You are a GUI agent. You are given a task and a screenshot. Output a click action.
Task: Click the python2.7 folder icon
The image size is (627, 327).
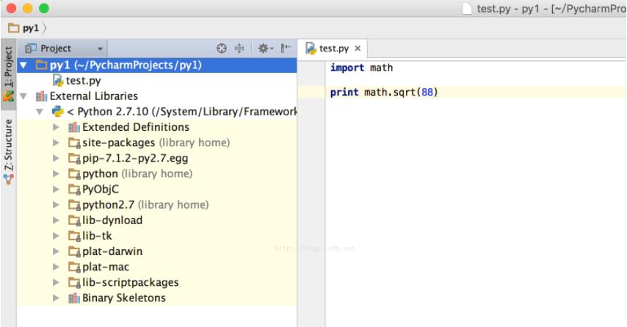click(74, 205)
